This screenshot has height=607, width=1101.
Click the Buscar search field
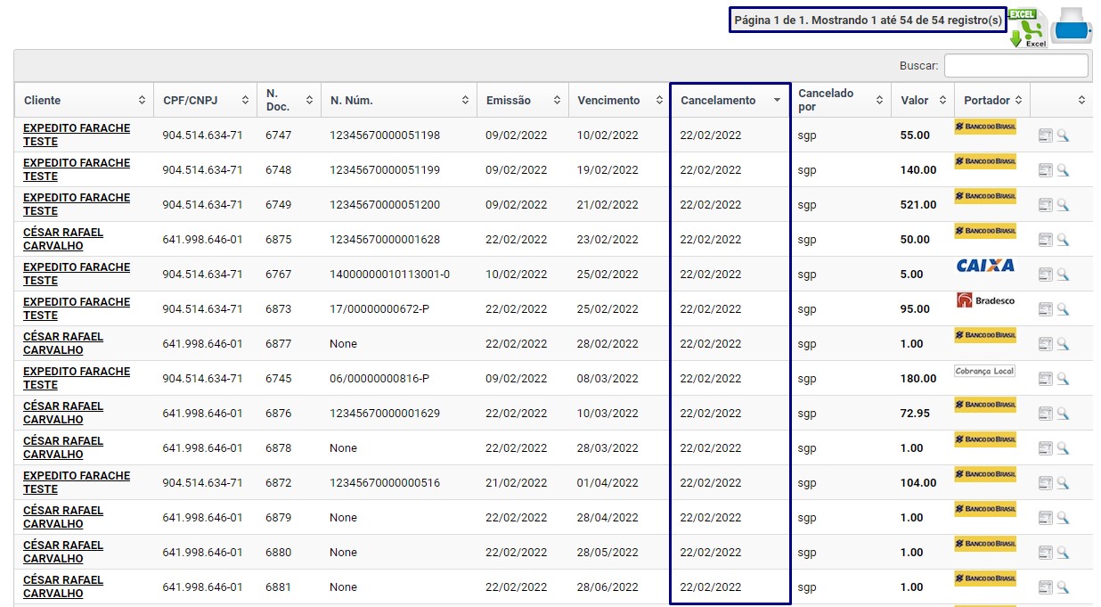[x=1015, y=66]
